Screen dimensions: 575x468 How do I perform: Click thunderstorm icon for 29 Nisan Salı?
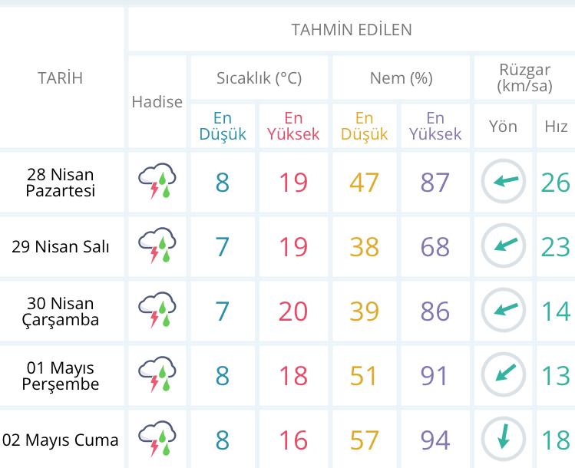[x=157, y=247]
